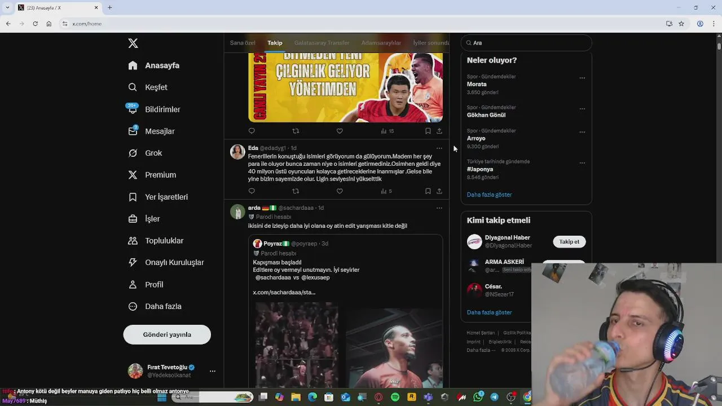This screenshot has height=406, width=722.
Task: Open İşler in the sidebar
Action: tap(144, 219)
